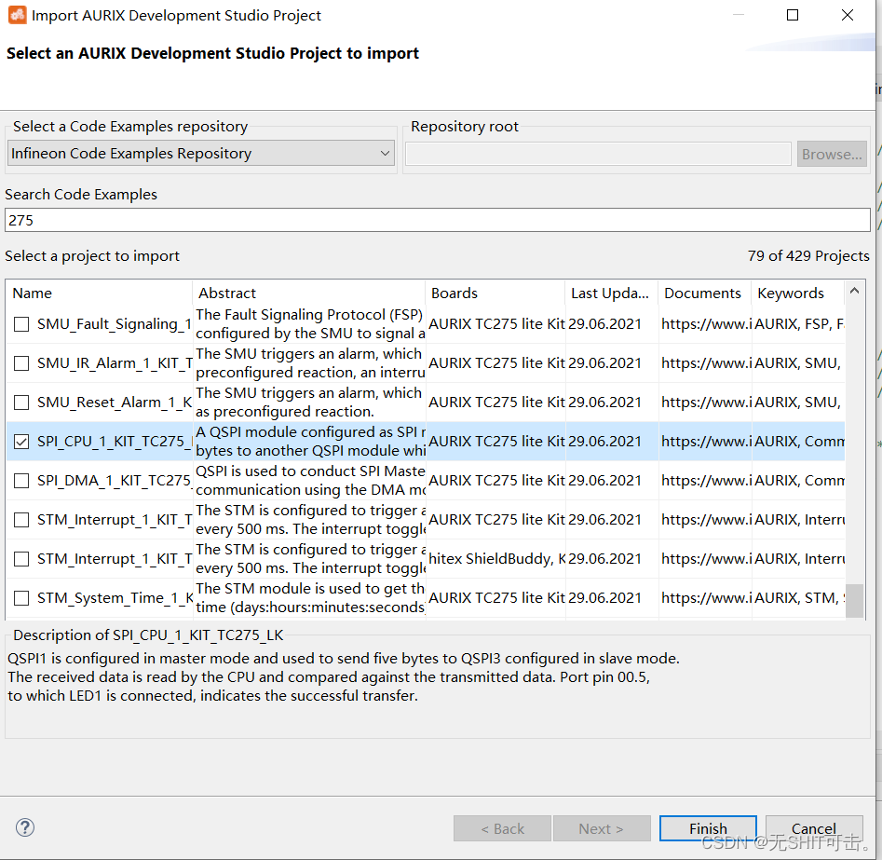This screenshot has width=882, height=860.
Task: Check the STM_System_Time_1 project checkbox
Action: 21,598
